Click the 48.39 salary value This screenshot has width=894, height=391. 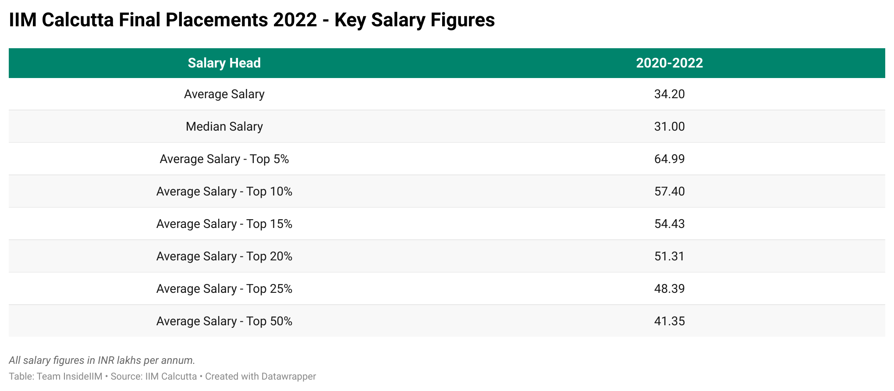pyautogui.click(x=669, y=289)
